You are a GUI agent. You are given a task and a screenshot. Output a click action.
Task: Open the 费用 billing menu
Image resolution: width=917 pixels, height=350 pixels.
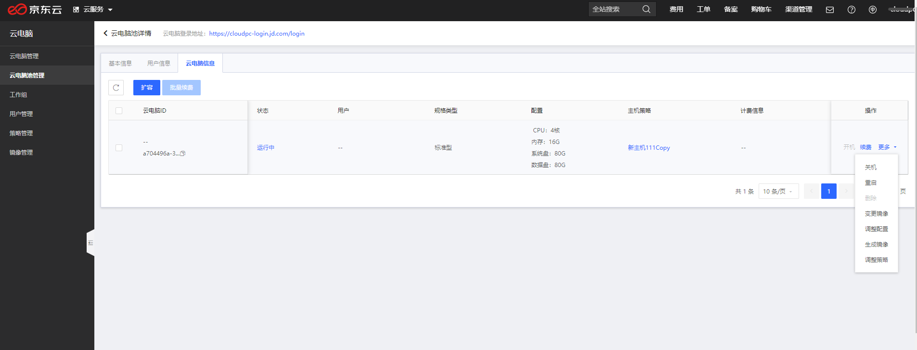[x=676, y=9]
